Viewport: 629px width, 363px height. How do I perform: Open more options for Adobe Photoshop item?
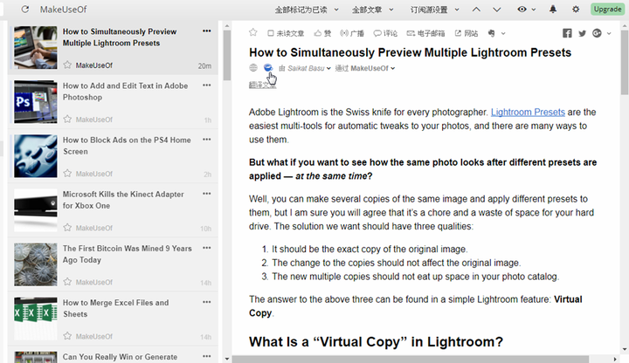tap(206, 85)
